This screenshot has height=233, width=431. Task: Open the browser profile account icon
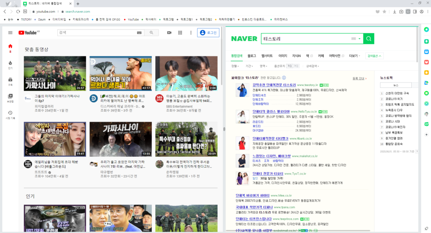click(422, 11)
